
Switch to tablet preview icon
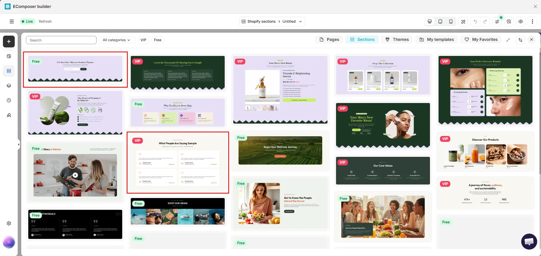[440, 21]
